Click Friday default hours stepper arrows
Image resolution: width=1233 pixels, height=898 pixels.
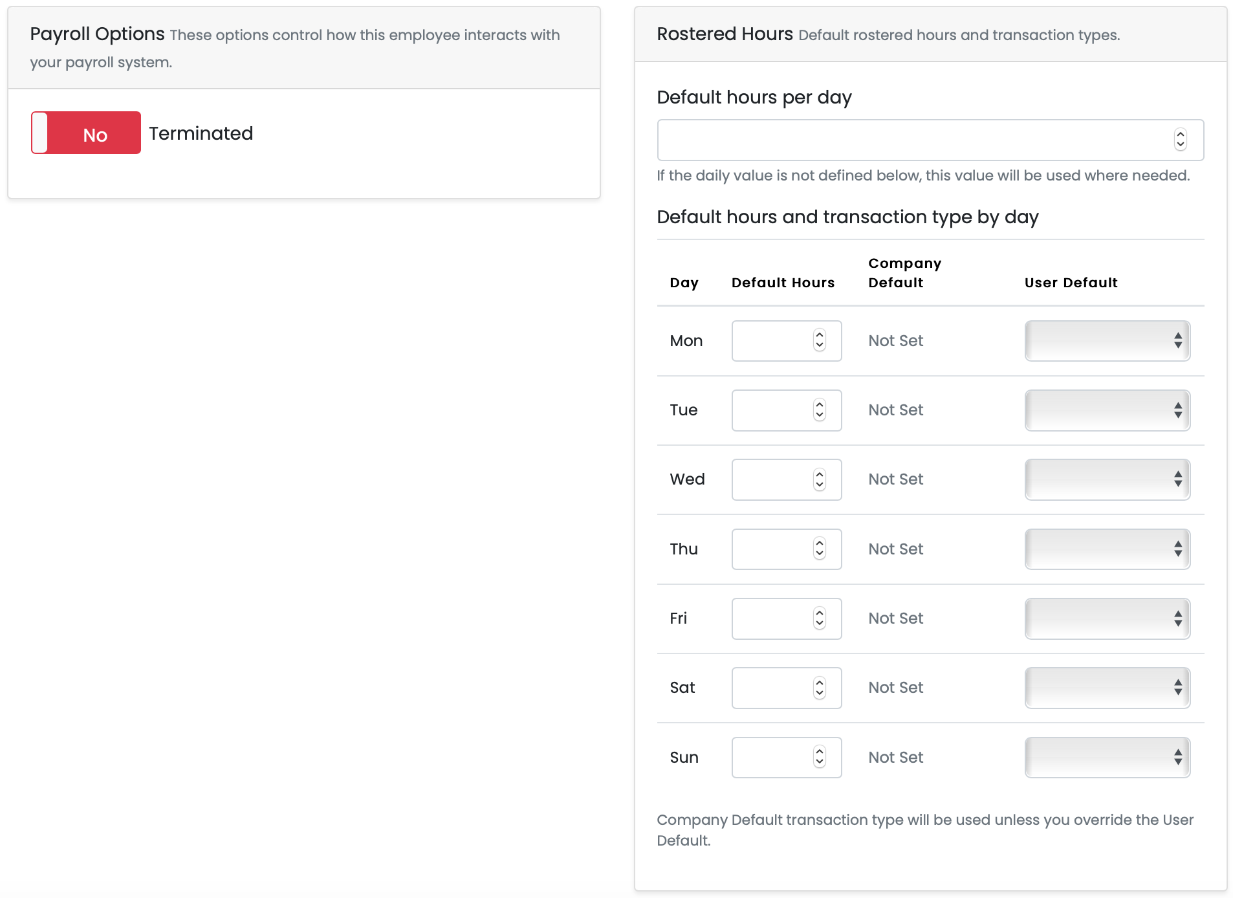click(820, 619)
